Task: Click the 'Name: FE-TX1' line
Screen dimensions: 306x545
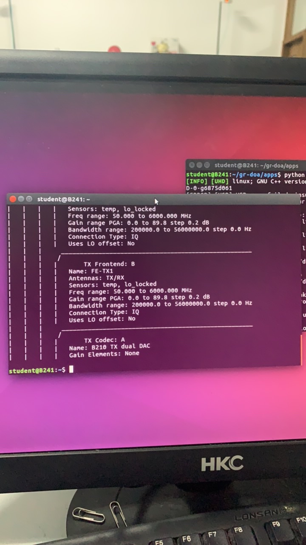Action: pos(91,271)
